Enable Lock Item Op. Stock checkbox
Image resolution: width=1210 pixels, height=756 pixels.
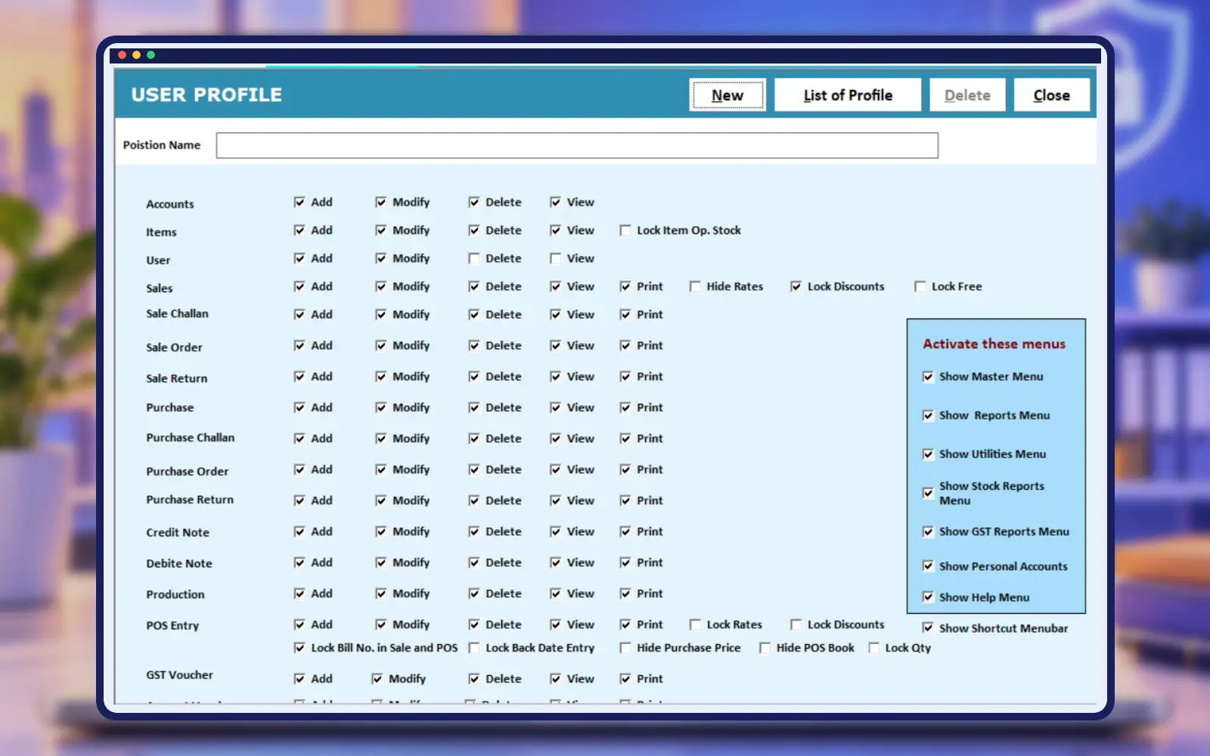(x=625, y=230)
